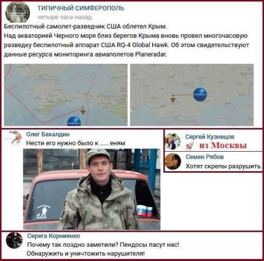Open Семен Рябов's profile avatar

coord(173,162)
